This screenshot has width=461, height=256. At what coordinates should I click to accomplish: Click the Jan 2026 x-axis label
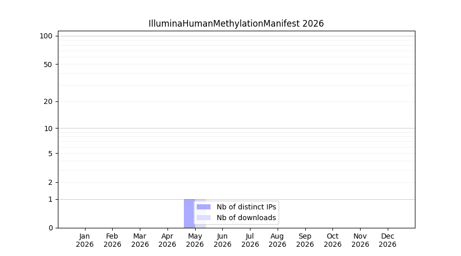tap(85, 240)
